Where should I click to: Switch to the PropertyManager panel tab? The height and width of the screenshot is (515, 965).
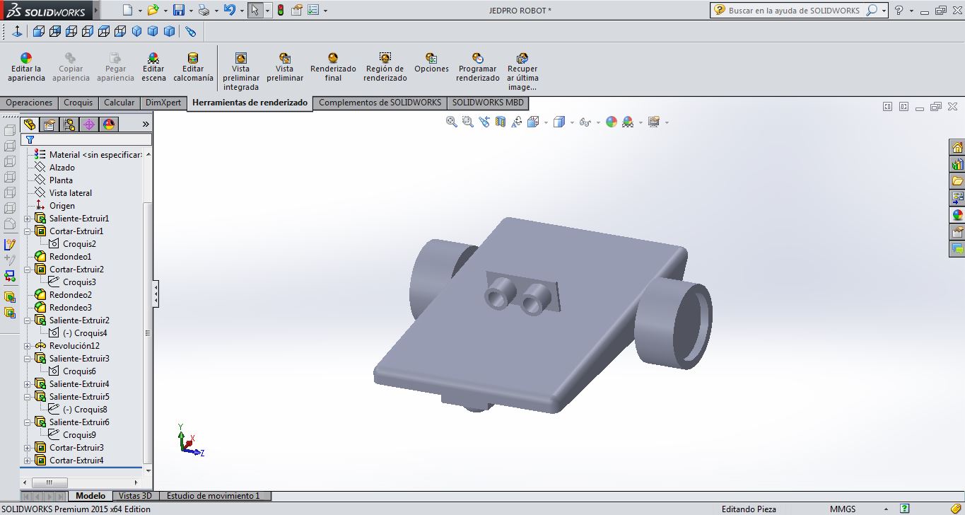(49, 125)
